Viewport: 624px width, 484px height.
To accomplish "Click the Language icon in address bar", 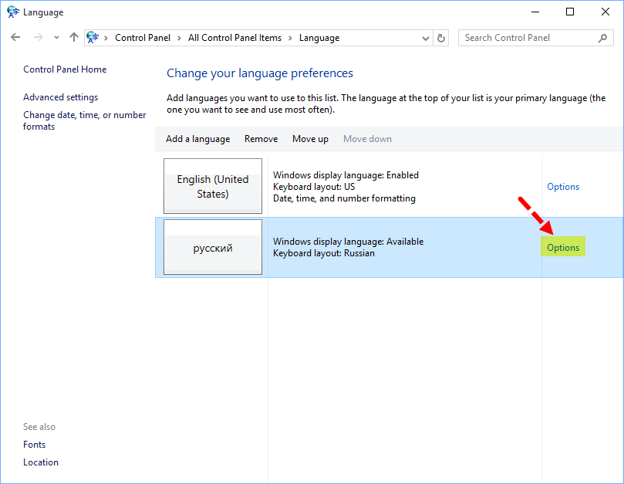I will point(94,38).
